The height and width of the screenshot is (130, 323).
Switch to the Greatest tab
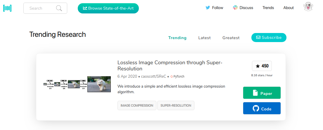[x=231, y=38]
